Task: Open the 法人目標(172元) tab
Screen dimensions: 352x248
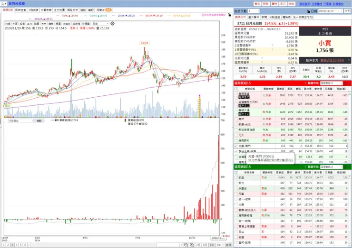Action: (303, 17)
